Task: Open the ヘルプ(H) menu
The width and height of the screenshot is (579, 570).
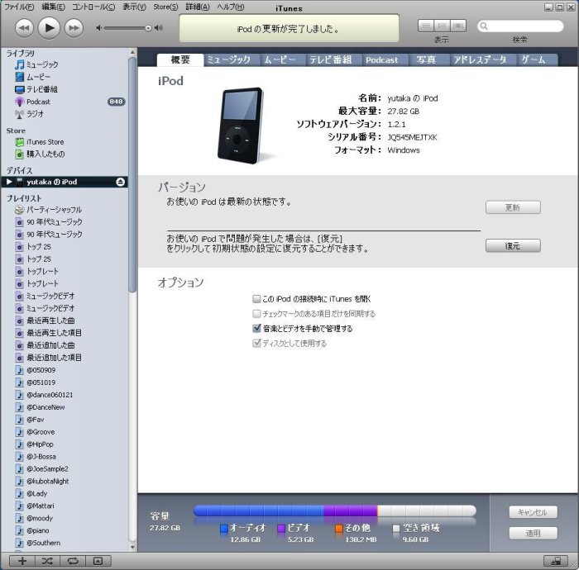Action: (231, 7)
